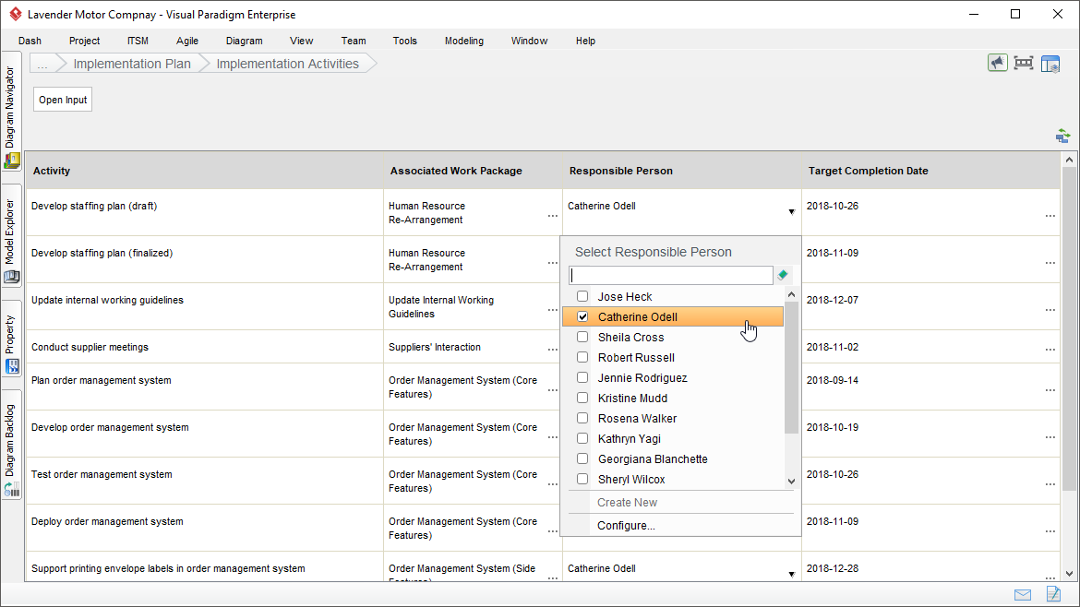The height and width of the screenshot is (607, 1080).
Task: Open date picker ellipsis for 2018-11-02
Action: [1050, 350]
